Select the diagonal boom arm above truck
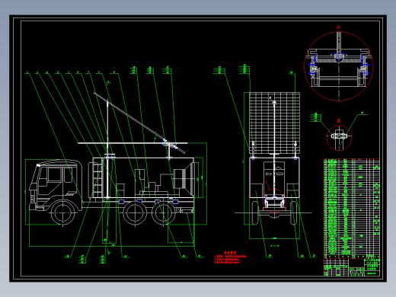396x297 pixels. point(139,123)
